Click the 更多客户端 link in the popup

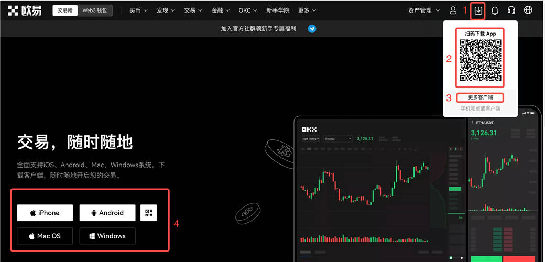pyautogui.click(x=480, y=97)
